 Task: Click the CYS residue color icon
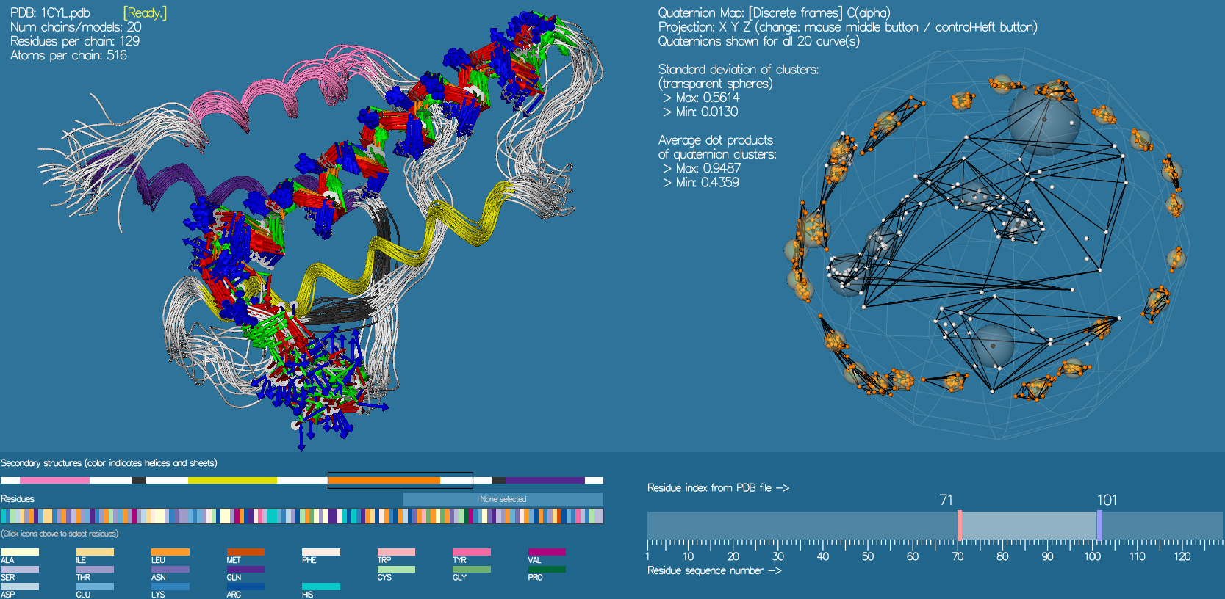click(x=396, y=569)
